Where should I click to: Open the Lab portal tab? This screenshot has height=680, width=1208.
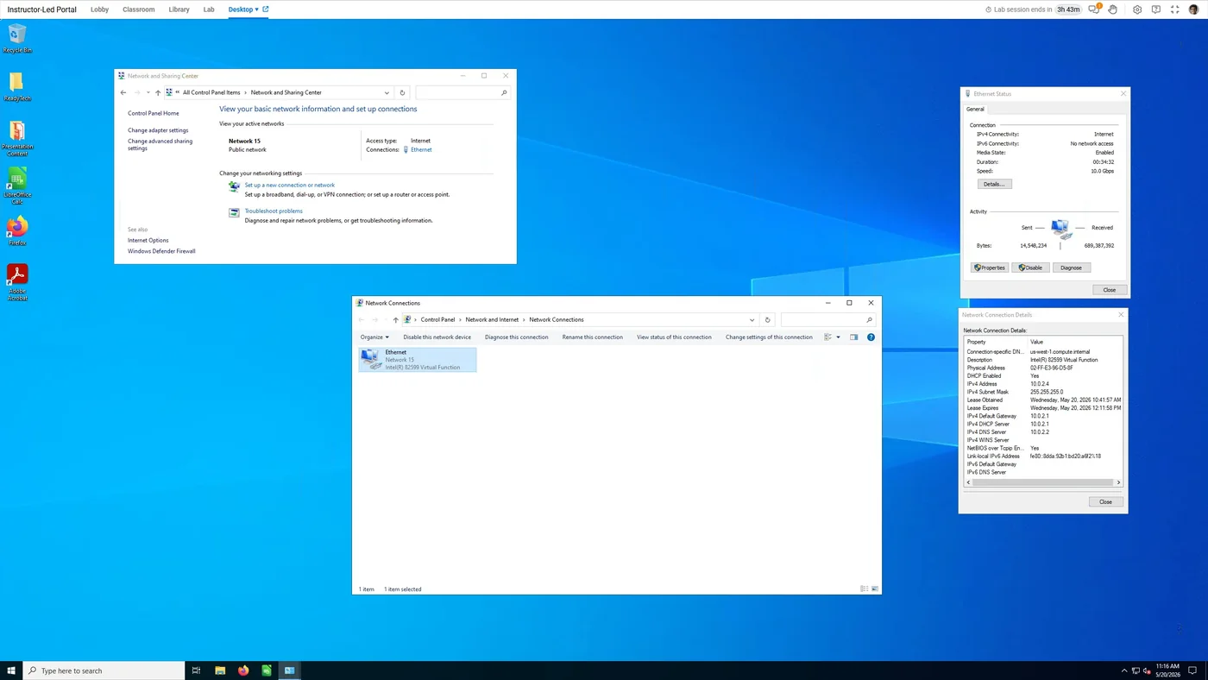pyautogui.click(x=209, y=9)
